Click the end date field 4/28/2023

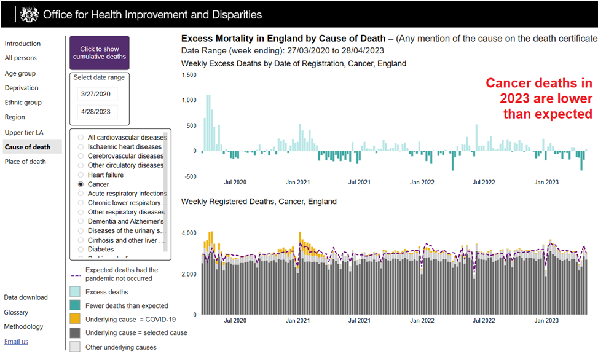pyautogui.click(x=98, y=112)
